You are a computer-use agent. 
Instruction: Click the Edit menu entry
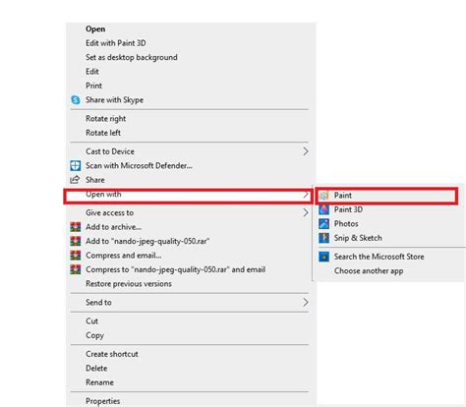point(92,72)
